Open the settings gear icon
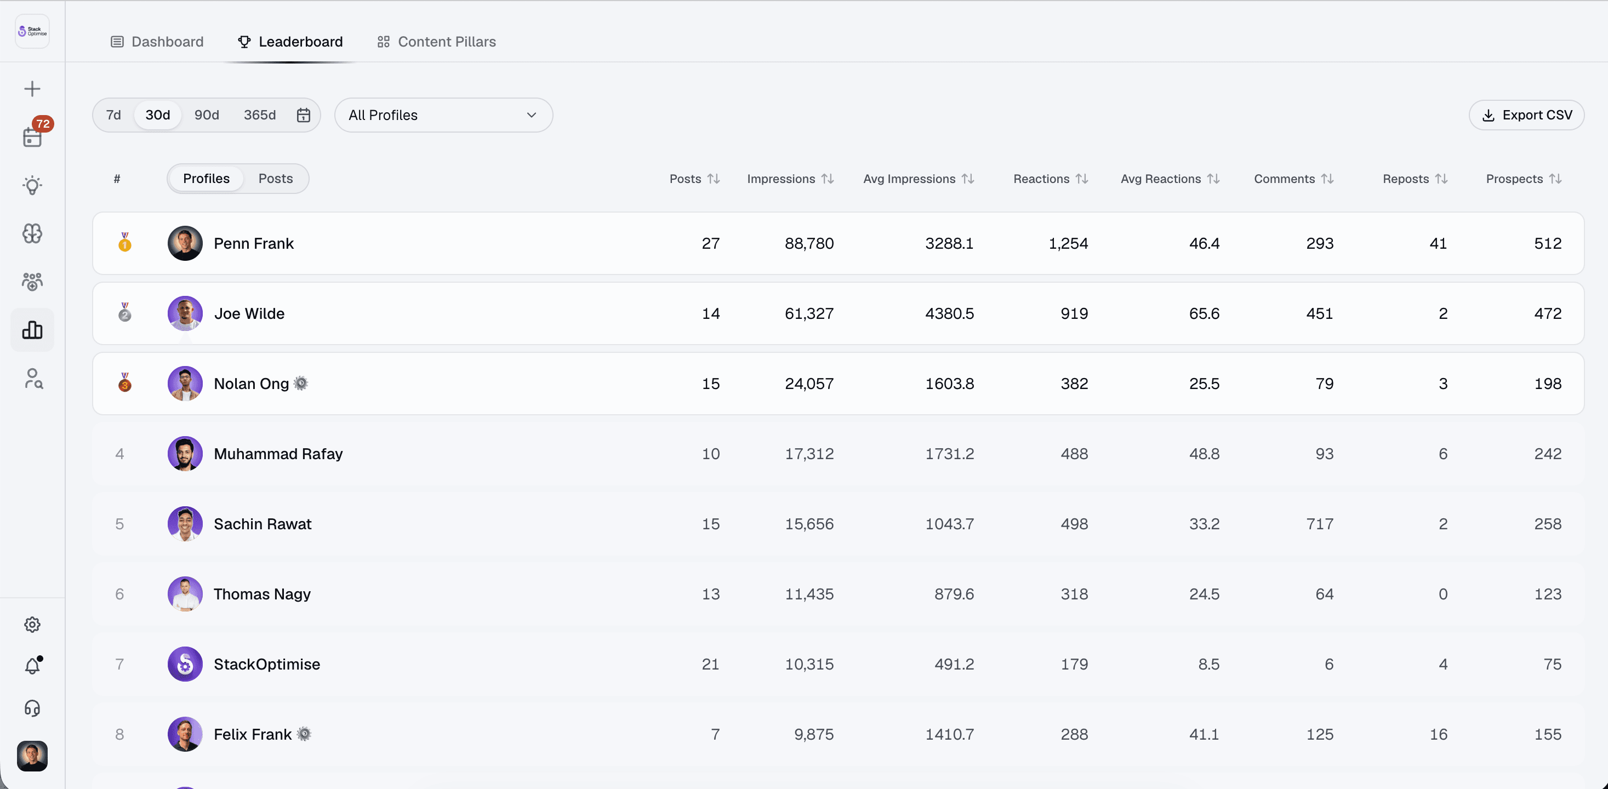Screen dimensions: 1608x789 pos(32,625)
